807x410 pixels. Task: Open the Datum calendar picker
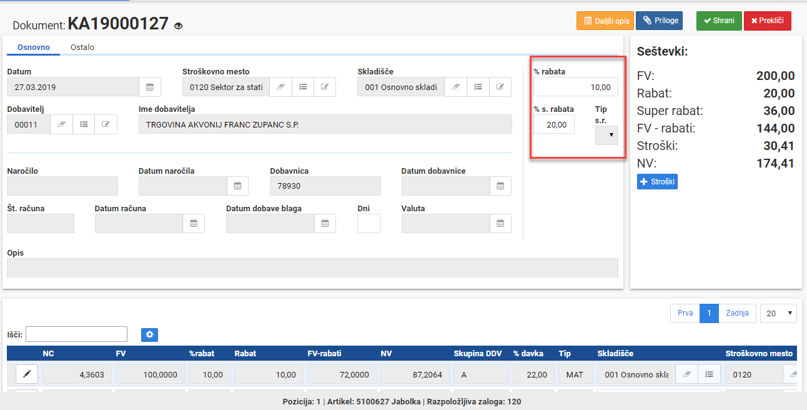(149, 87)
